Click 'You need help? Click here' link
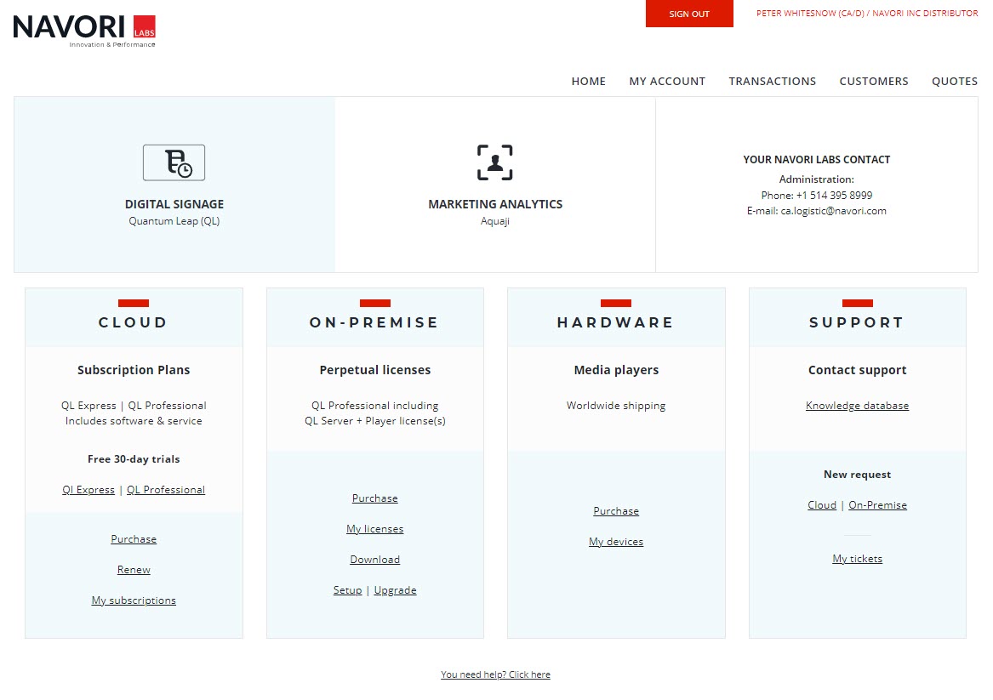 pos(495,674)
